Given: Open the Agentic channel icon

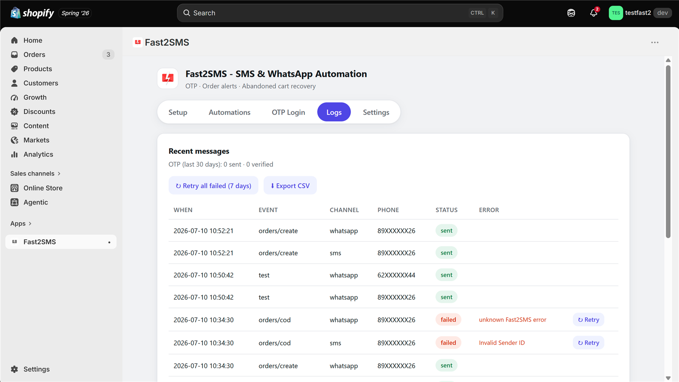Looking at the screenshot, I should [x=14, y=202].
